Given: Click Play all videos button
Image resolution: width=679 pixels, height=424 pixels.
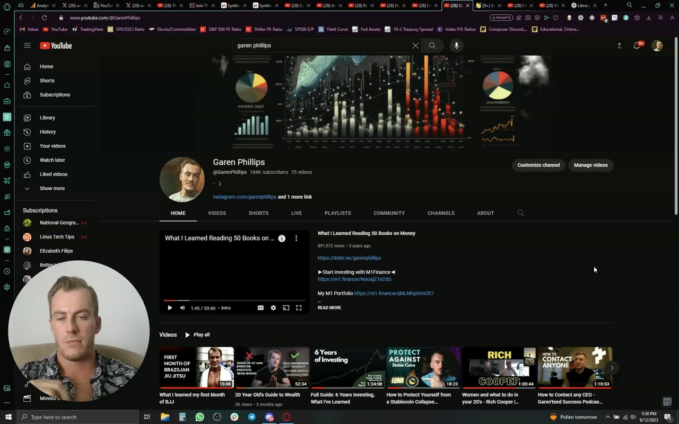Looking at the screenshot, I should pos(197,335).
